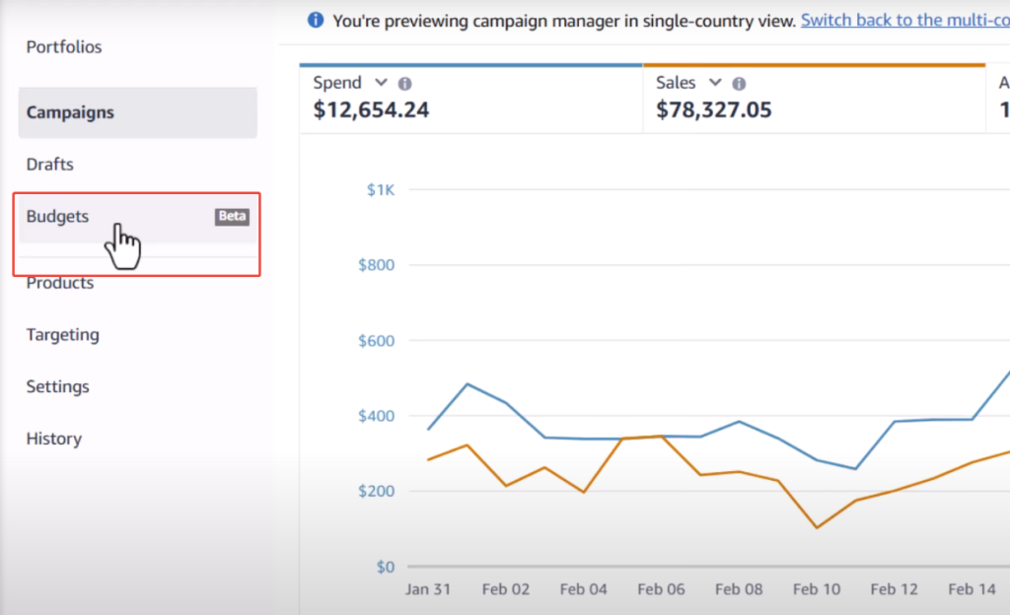Open Portfolios in the sidebar
The image size is (1010, 615).
64,47
